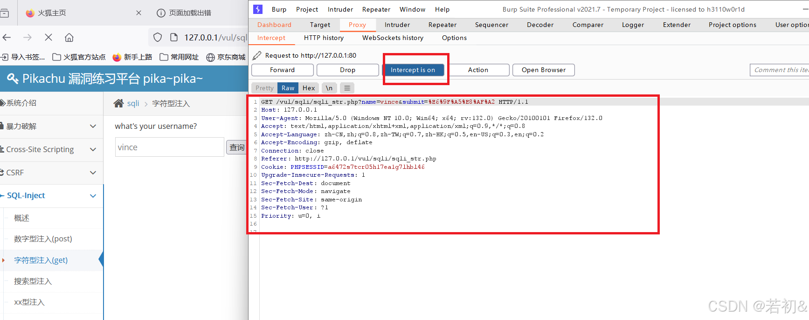Click the Comment this item field
The height and width of the screenshot is (320, 809).
(779, 70)
